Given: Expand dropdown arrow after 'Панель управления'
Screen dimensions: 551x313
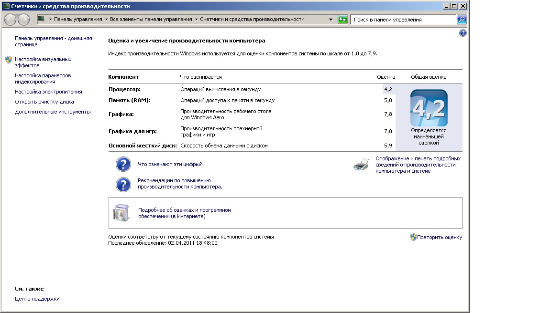Looking at the screenshot, I should click(x=106, y=19).
